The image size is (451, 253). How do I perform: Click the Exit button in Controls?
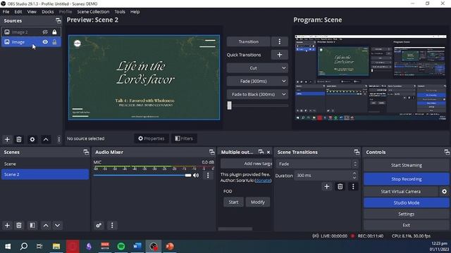pos(406,225)
